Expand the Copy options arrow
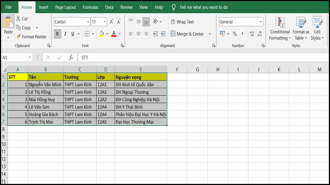330x185 pixels. click(x=37, y=28)
